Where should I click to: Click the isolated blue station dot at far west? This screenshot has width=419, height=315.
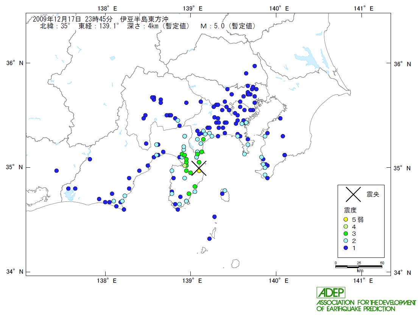click(x=56, y=171)
